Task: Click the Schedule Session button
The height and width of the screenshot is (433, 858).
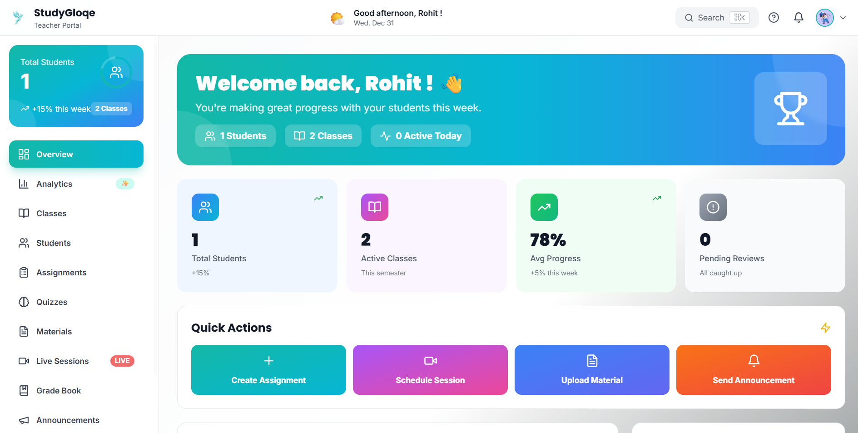Action: coord(430,370)
